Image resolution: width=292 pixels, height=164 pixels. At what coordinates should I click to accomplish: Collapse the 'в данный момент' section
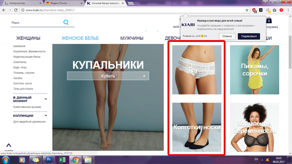point(46,99)
